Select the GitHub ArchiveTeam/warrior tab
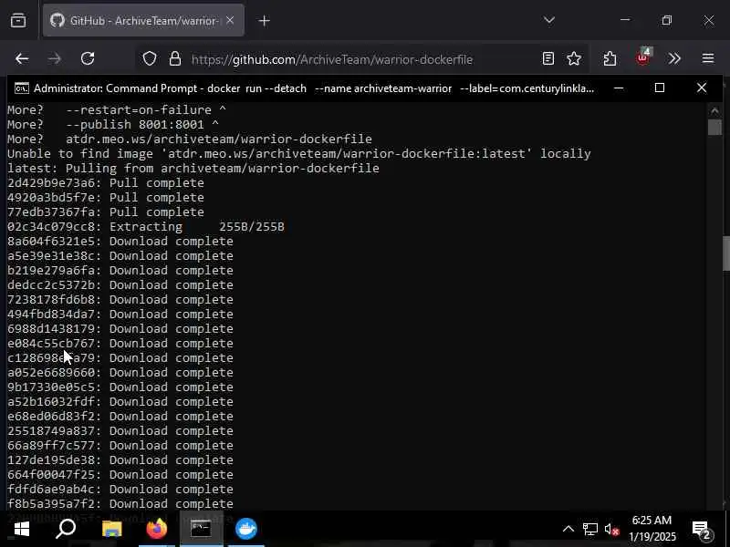 [x=143, y=20]
